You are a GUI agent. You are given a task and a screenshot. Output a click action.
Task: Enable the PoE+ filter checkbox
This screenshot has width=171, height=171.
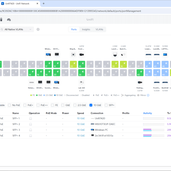[25, 105]
